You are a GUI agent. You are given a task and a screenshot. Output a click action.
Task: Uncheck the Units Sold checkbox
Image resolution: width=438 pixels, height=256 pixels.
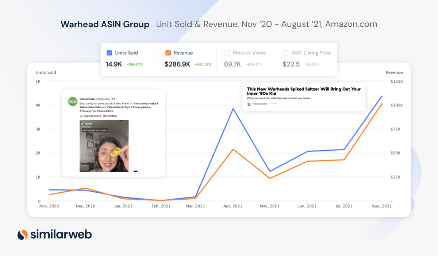(109, 53)
